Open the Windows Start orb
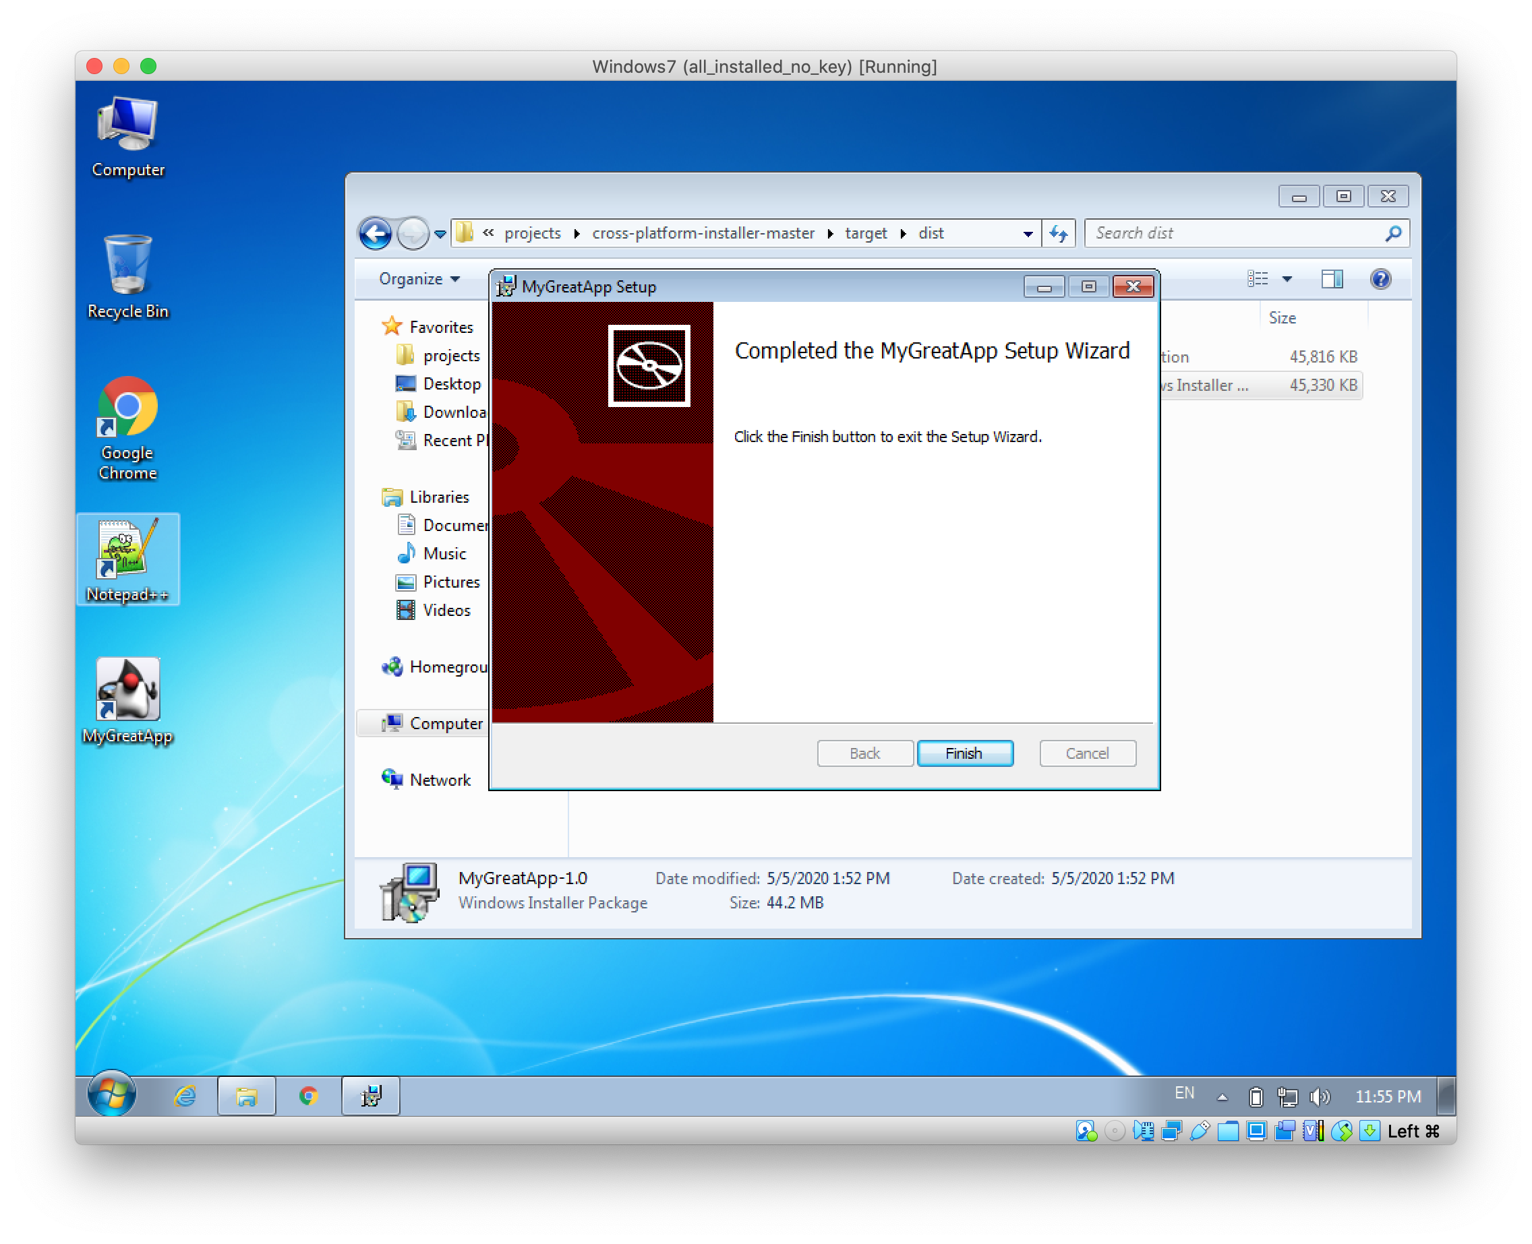Screen dimensions: 1532x1244 pyautogui.click(x=111, y=1094)
